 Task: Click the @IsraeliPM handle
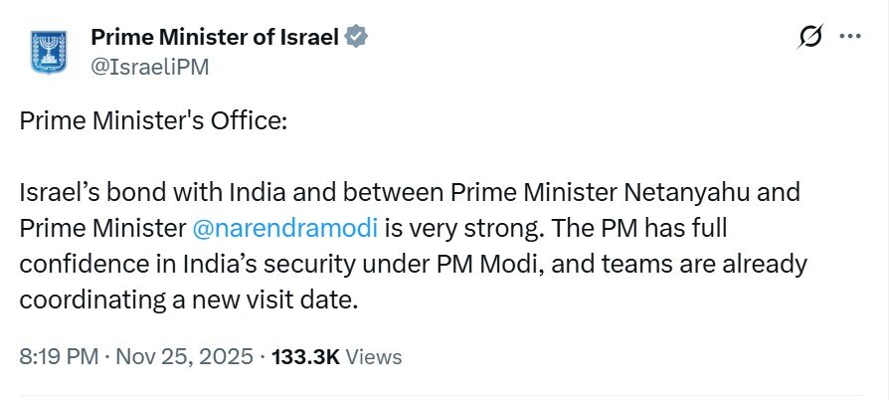tap(149, 67)
